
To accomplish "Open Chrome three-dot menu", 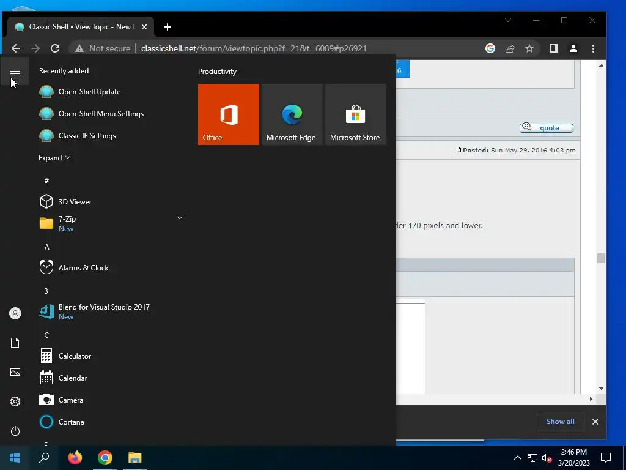I will 593,48.
